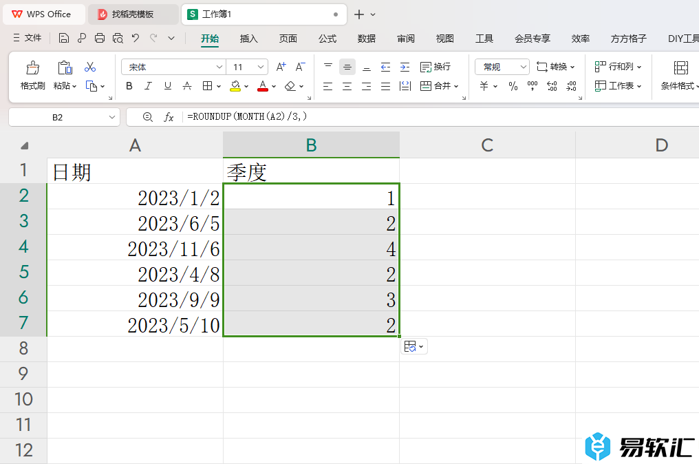This screenshot has height=464, width=699.
Task: Click the Save icon in quick access bar
Action: point(64,39)
